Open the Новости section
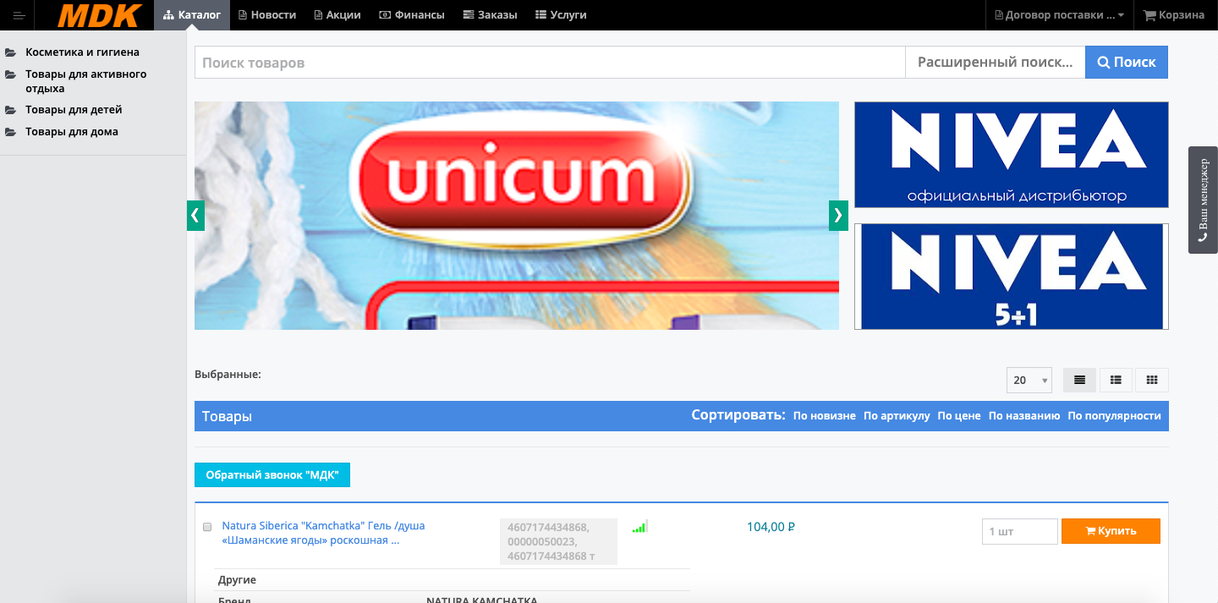1218x603 pixels. [267, 15]
